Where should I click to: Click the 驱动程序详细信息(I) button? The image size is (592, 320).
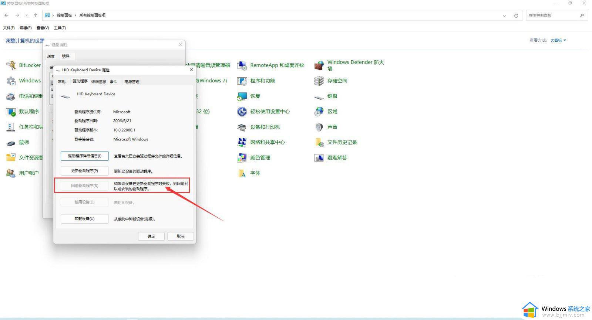coord(85,156)
